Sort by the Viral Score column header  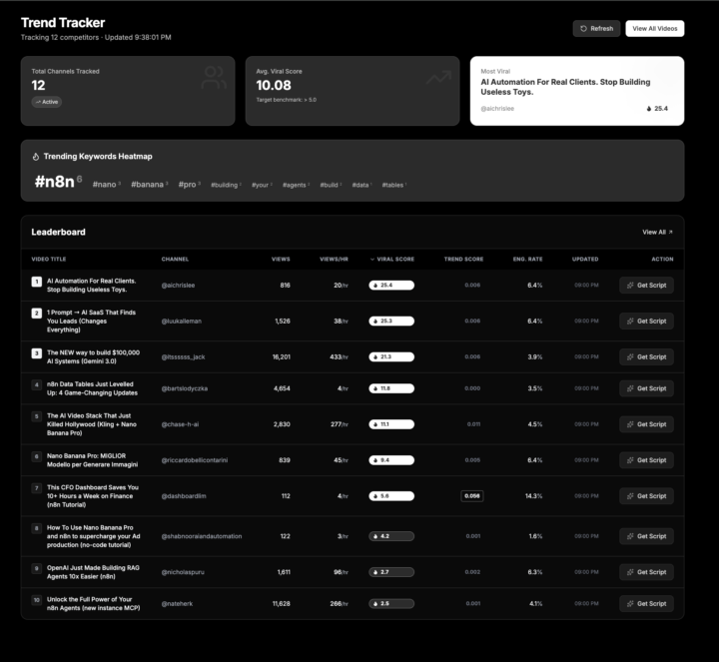click(392, 259)
